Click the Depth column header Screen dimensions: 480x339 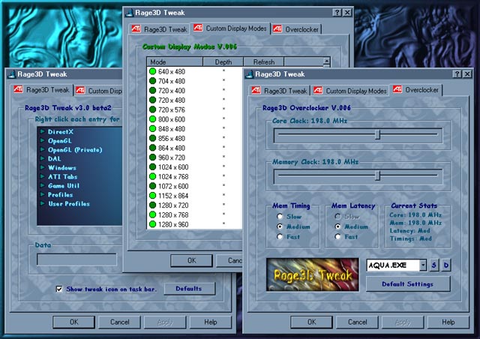coord(223,61)
